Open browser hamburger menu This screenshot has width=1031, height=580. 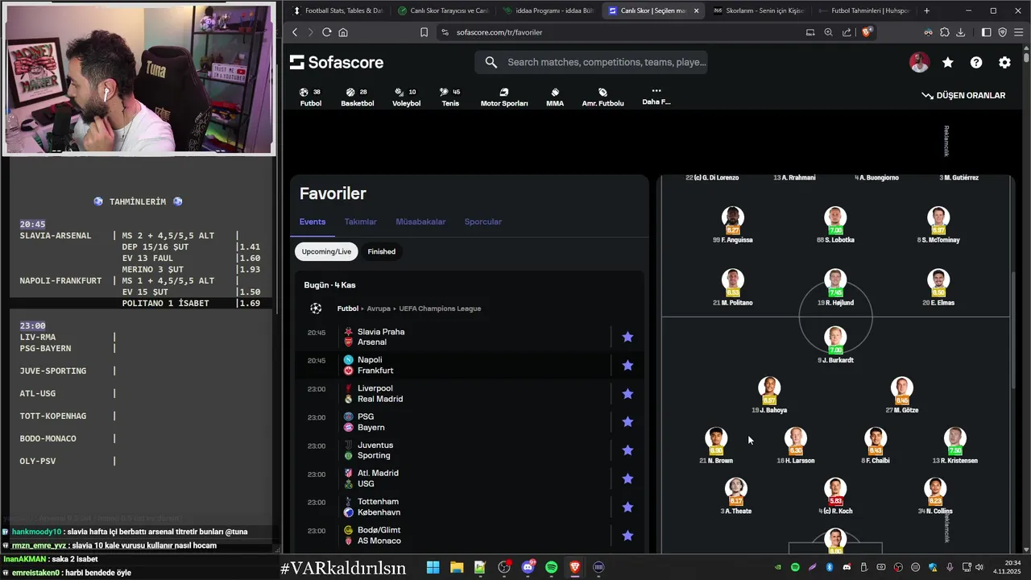pyautogui.click(x=1019, y=32)
